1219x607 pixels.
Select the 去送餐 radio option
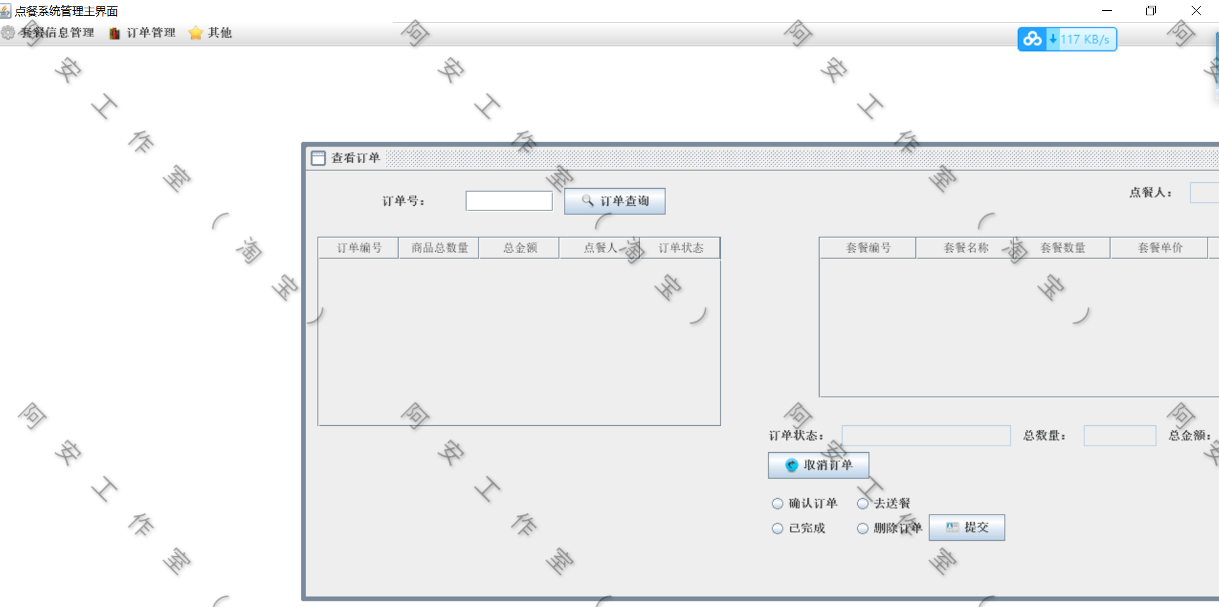(x=862, y=504)
